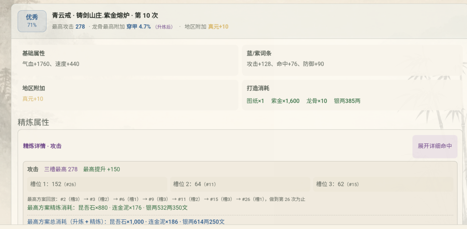Click the 最高方案总消耗（升炼 + 精炼） line
The width and height of the screenshot is (467, 229).
[x=126, y=222]
